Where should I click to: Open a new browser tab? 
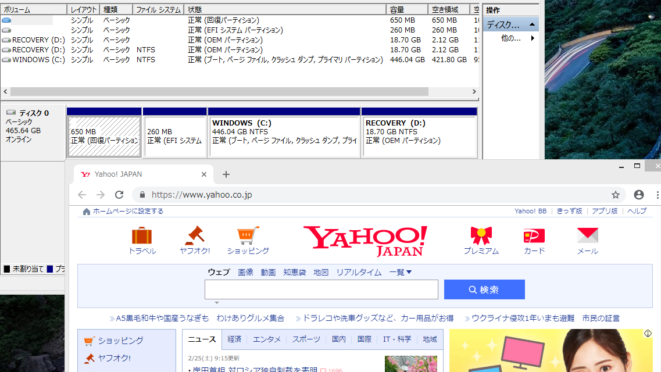pos(226,174)
